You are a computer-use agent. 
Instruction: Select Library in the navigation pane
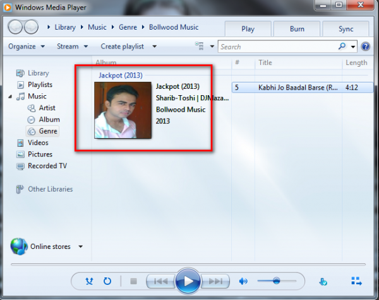[32, 73]
